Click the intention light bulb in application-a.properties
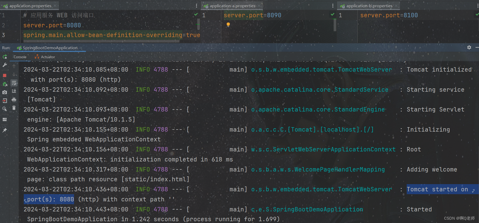This screenshot has height=223, width=479. pos(228,24)
